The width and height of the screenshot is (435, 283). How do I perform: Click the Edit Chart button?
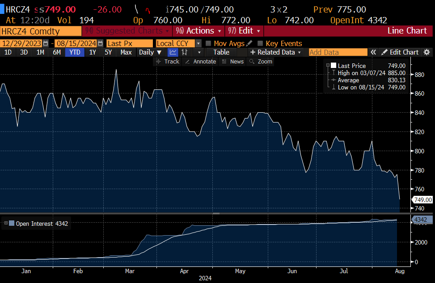400,52
